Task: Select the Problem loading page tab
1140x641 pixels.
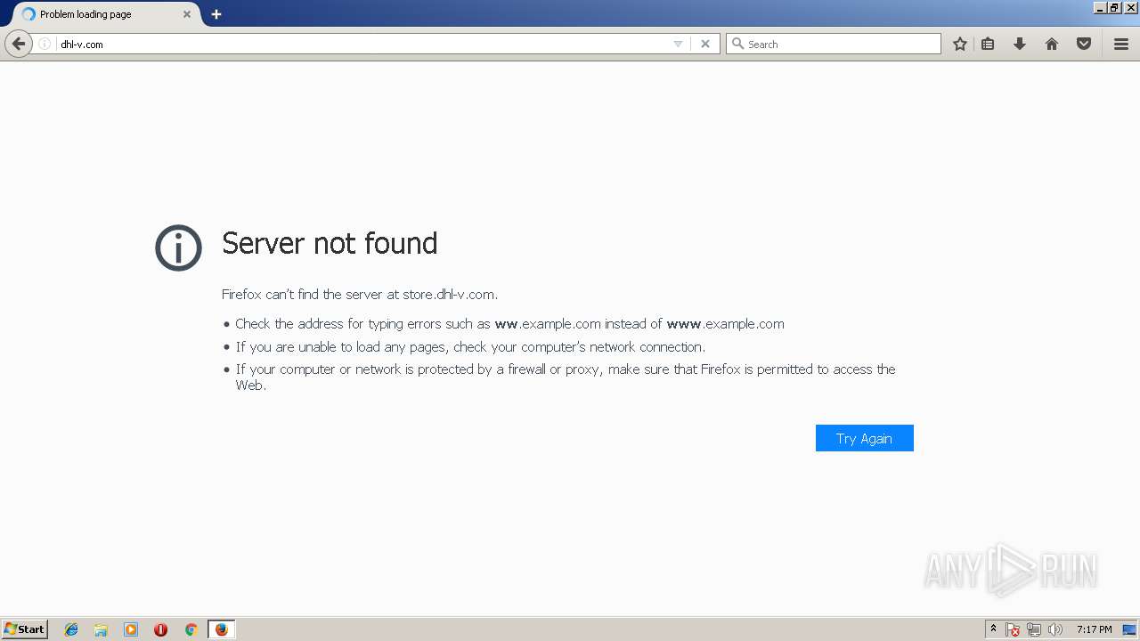Action: coord(105,14)
